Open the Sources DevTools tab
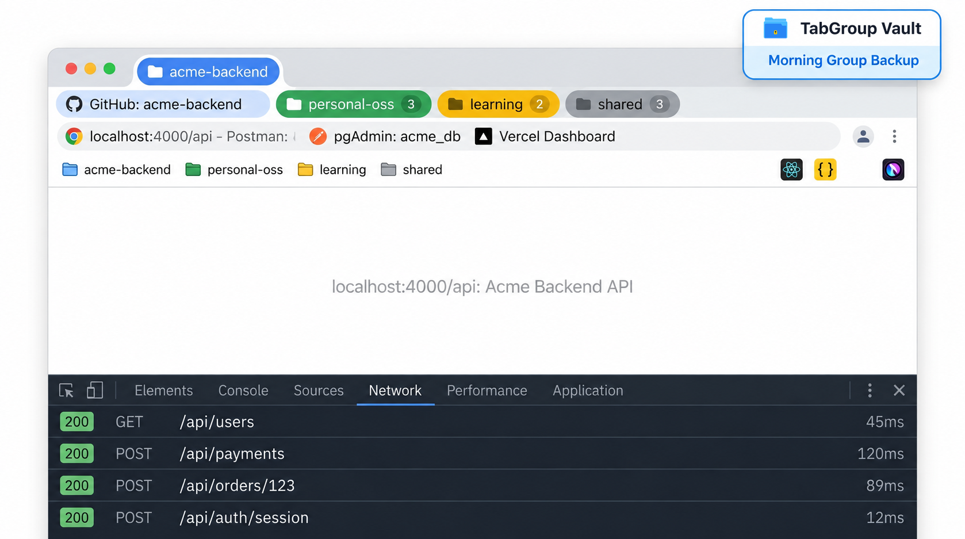Image resolution: width=965 pixels, height=539 pixels. point(319,391)
